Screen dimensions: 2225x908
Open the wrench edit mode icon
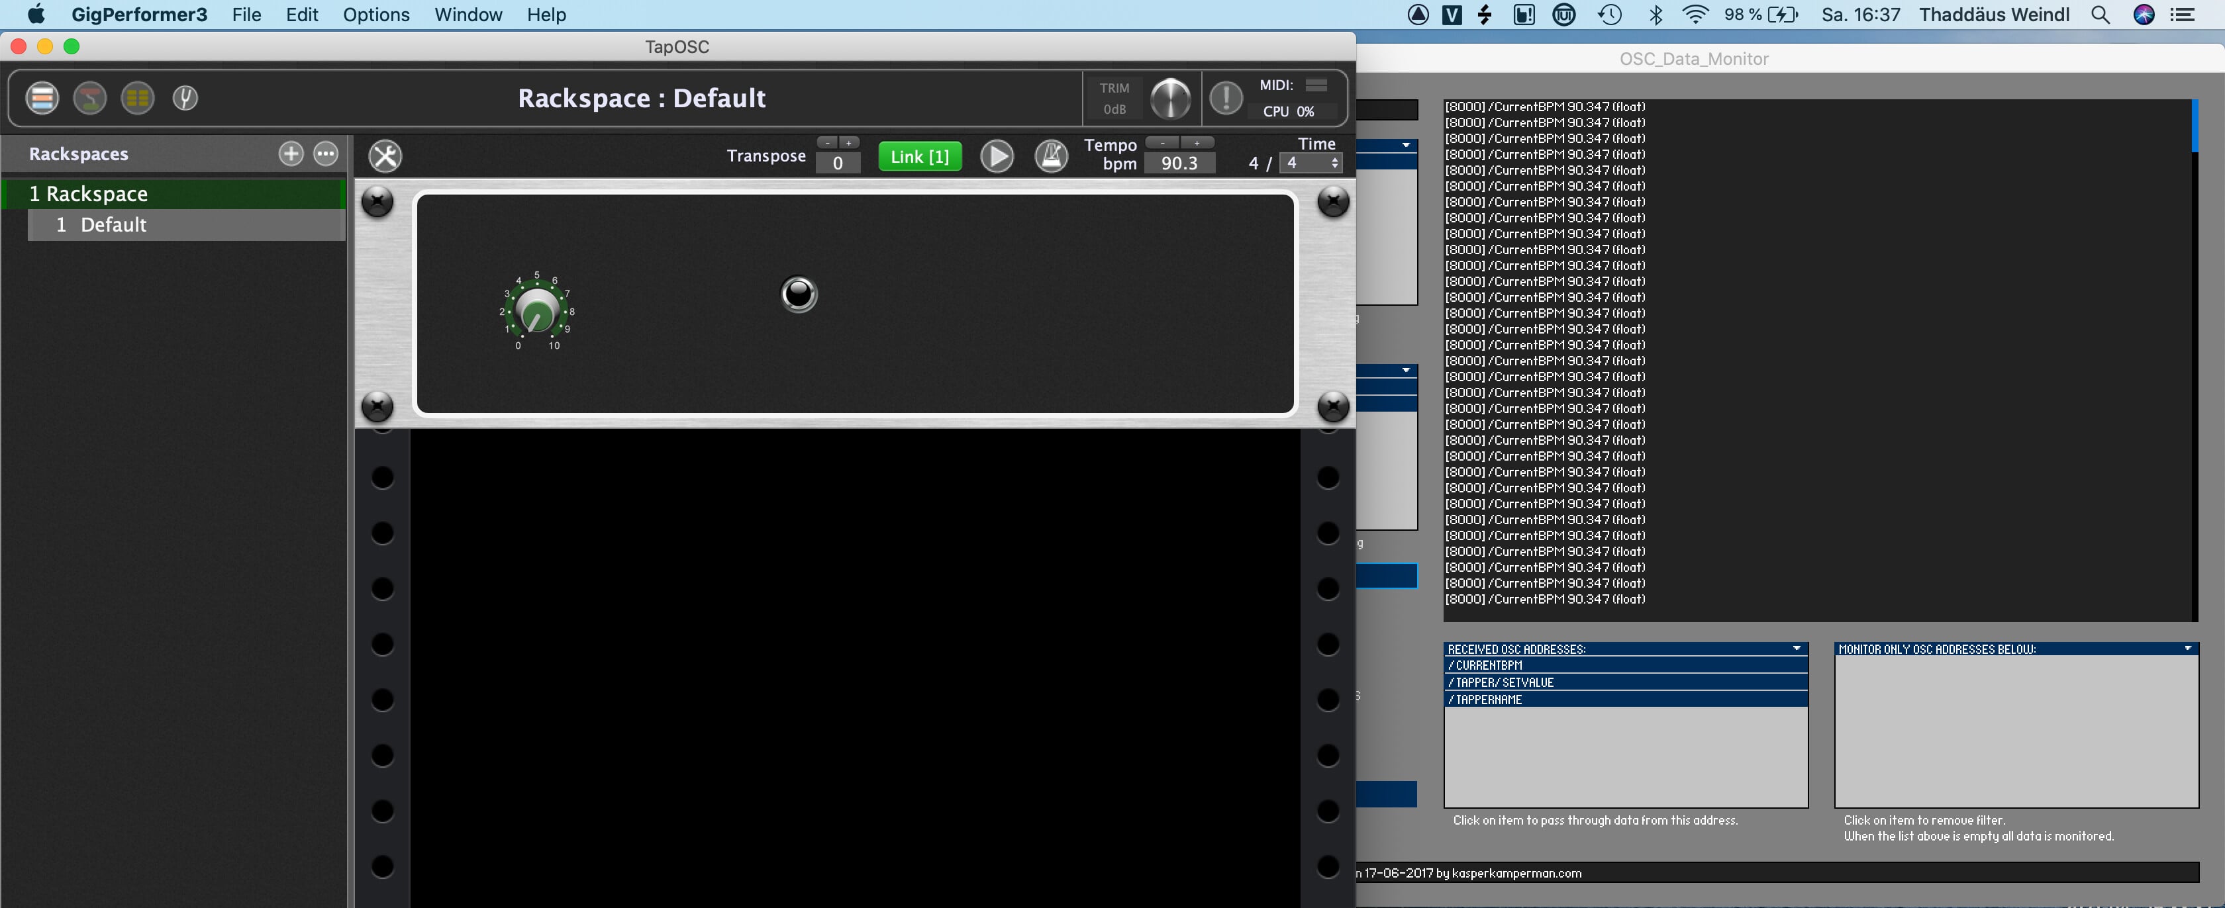coord(385,156)
